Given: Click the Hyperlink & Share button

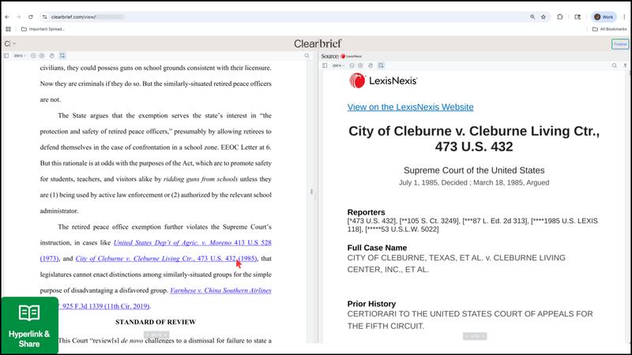Looking at the screenshot, I should tap(29, 325).
